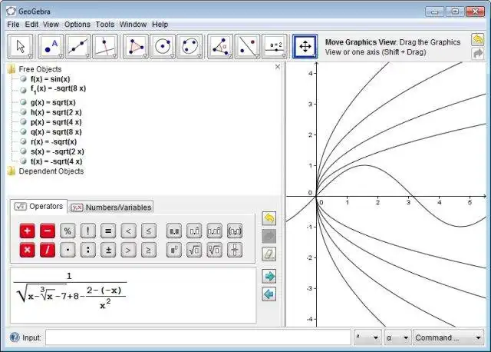Click the toolbar undo arrow top right
The width and height of the screenshot is (491, 352).
pyautogui.click(x=477, y=39)
